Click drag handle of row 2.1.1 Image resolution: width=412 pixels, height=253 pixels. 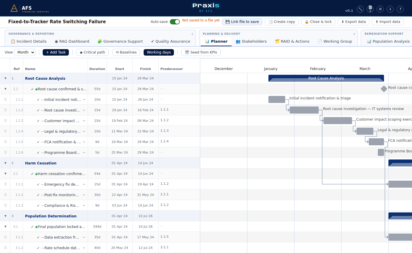[5, 184]
